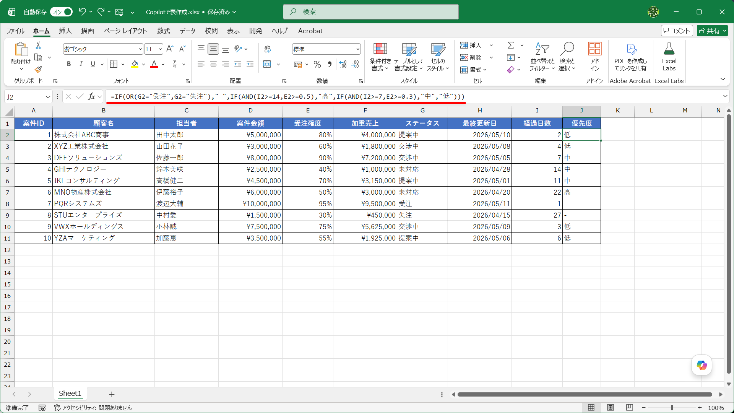Image resolution: width=734 pixels, height=413 pixels.
Task: Decrease font size with the small A icon
Action: [182, 49]
